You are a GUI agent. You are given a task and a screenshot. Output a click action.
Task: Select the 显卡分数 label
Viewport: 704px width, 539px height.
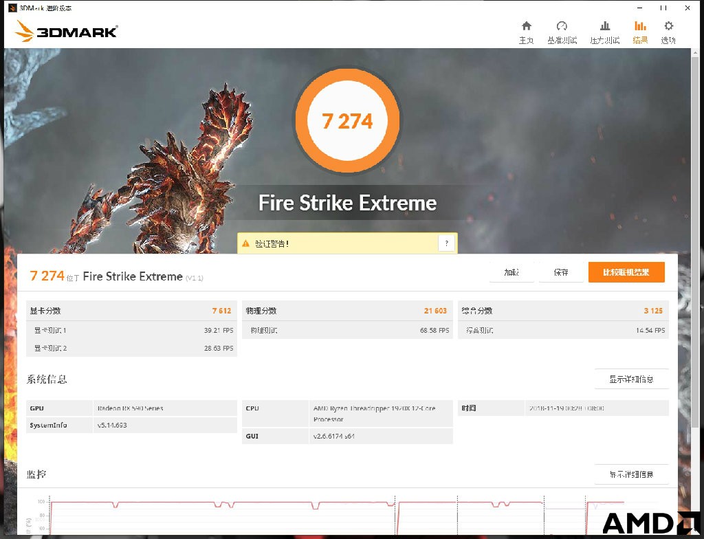pyautogui.click(x=45, y=311)
